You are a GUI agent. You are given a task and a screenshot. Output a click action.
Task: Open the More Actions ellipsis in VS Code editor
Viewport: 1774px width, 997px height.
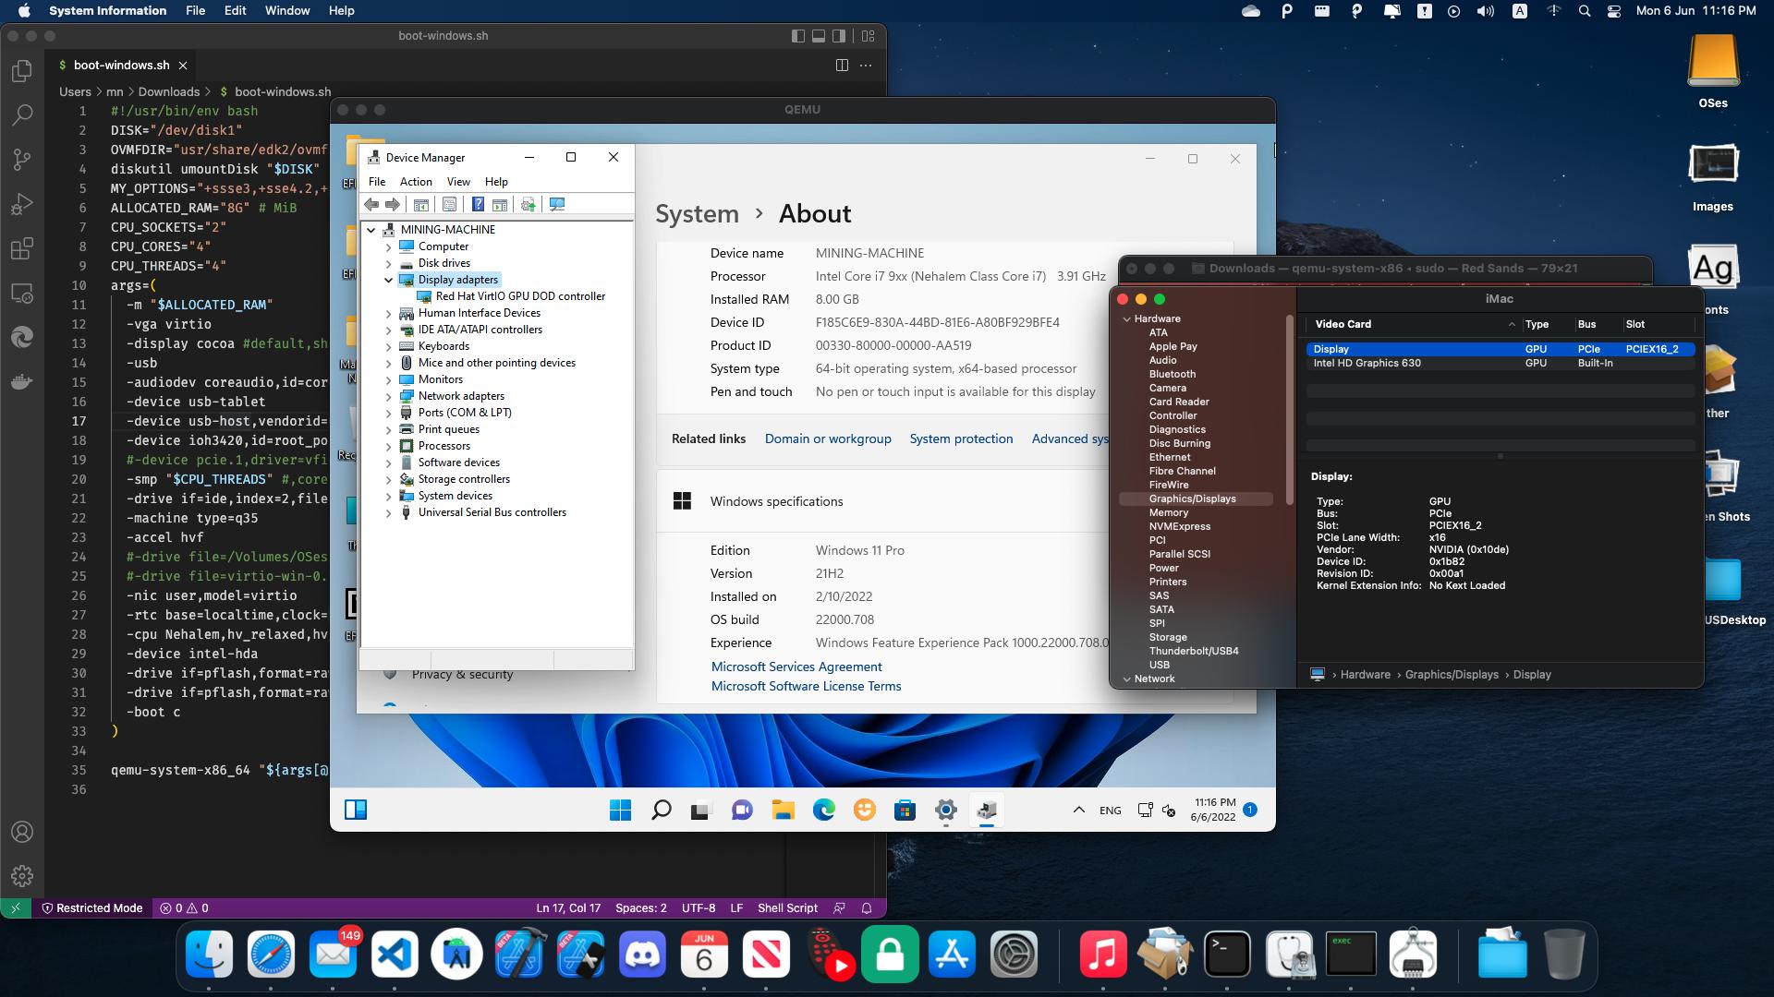tap(866, 65)
